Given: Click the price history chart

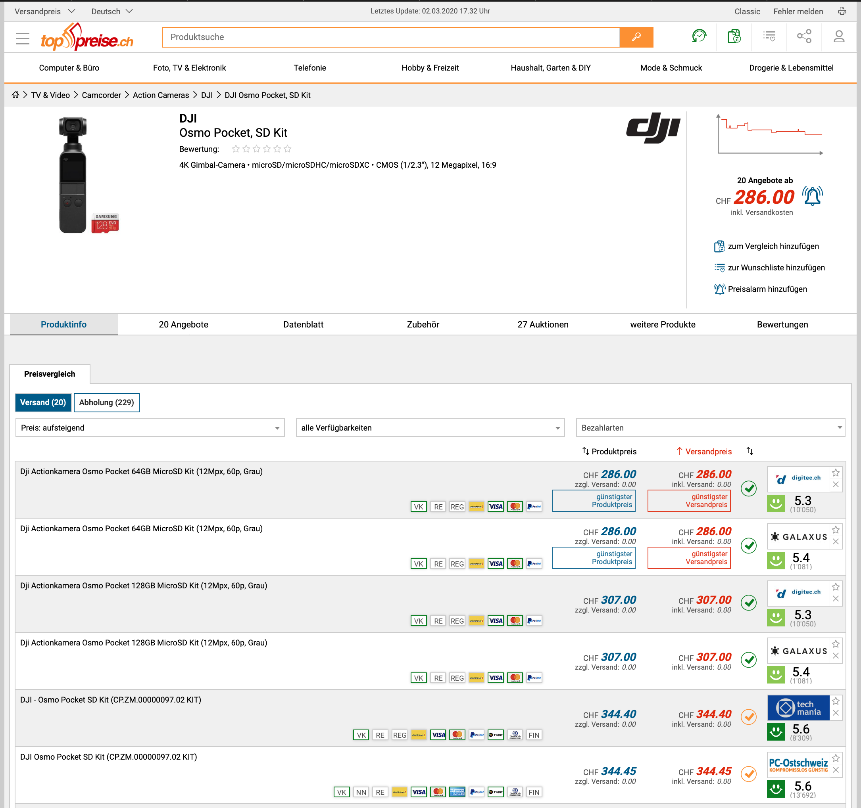Looking at the screenshot, I should tap(770, 134).
